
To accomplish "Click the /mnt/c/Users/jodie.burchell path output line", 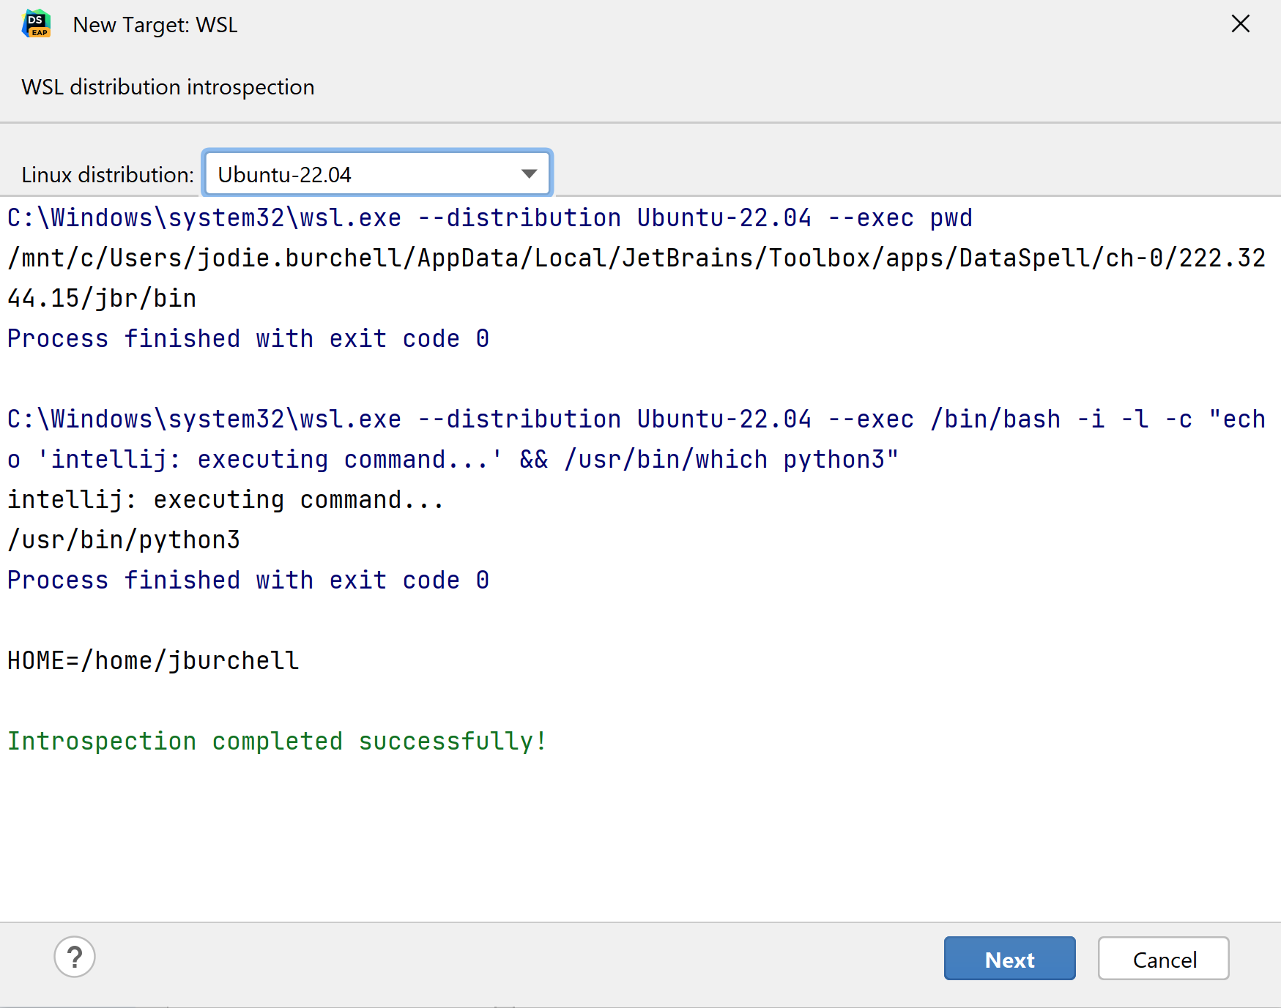I will pyautogui.click(x=636, y=258).
